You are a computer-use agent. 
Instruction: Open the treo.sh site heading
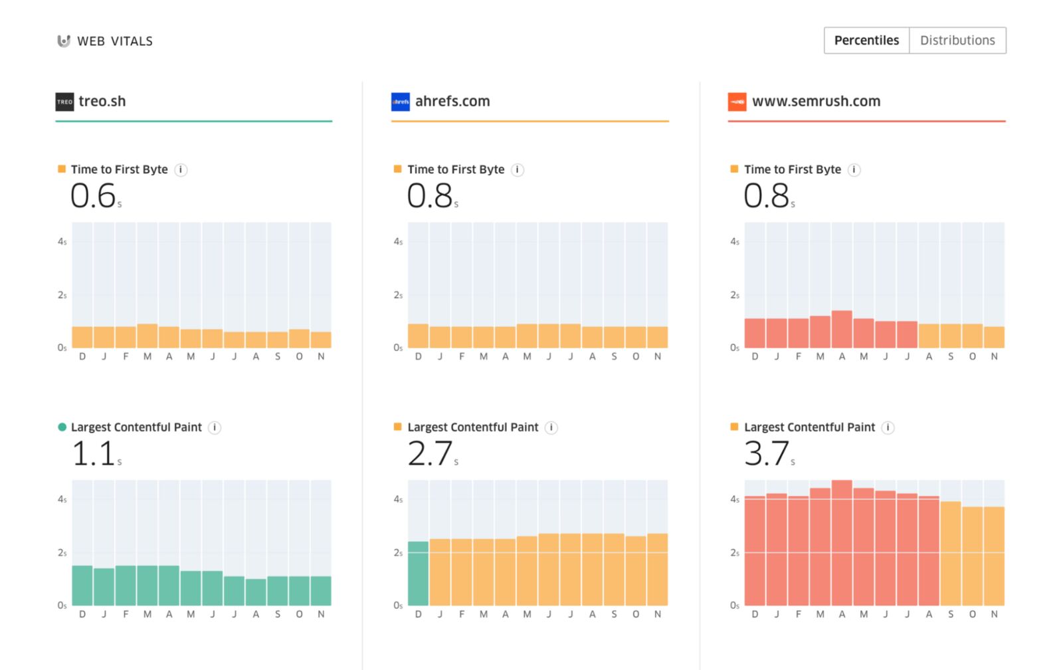click(102, 102)
